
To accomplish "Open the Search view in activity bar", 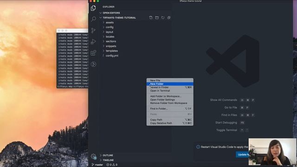I will coord(93,19).
